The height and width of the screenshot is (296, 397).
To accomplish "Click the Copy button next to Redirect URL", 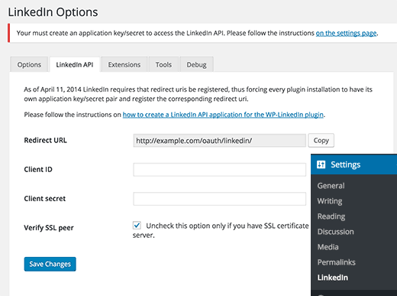I will click(x=321, y=140).
